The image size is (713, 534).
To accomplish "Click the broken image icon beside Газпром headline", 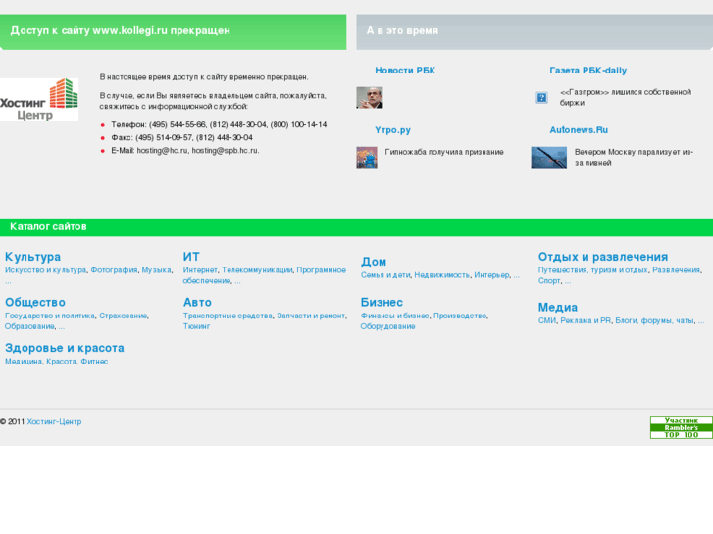I will [541, 98].
